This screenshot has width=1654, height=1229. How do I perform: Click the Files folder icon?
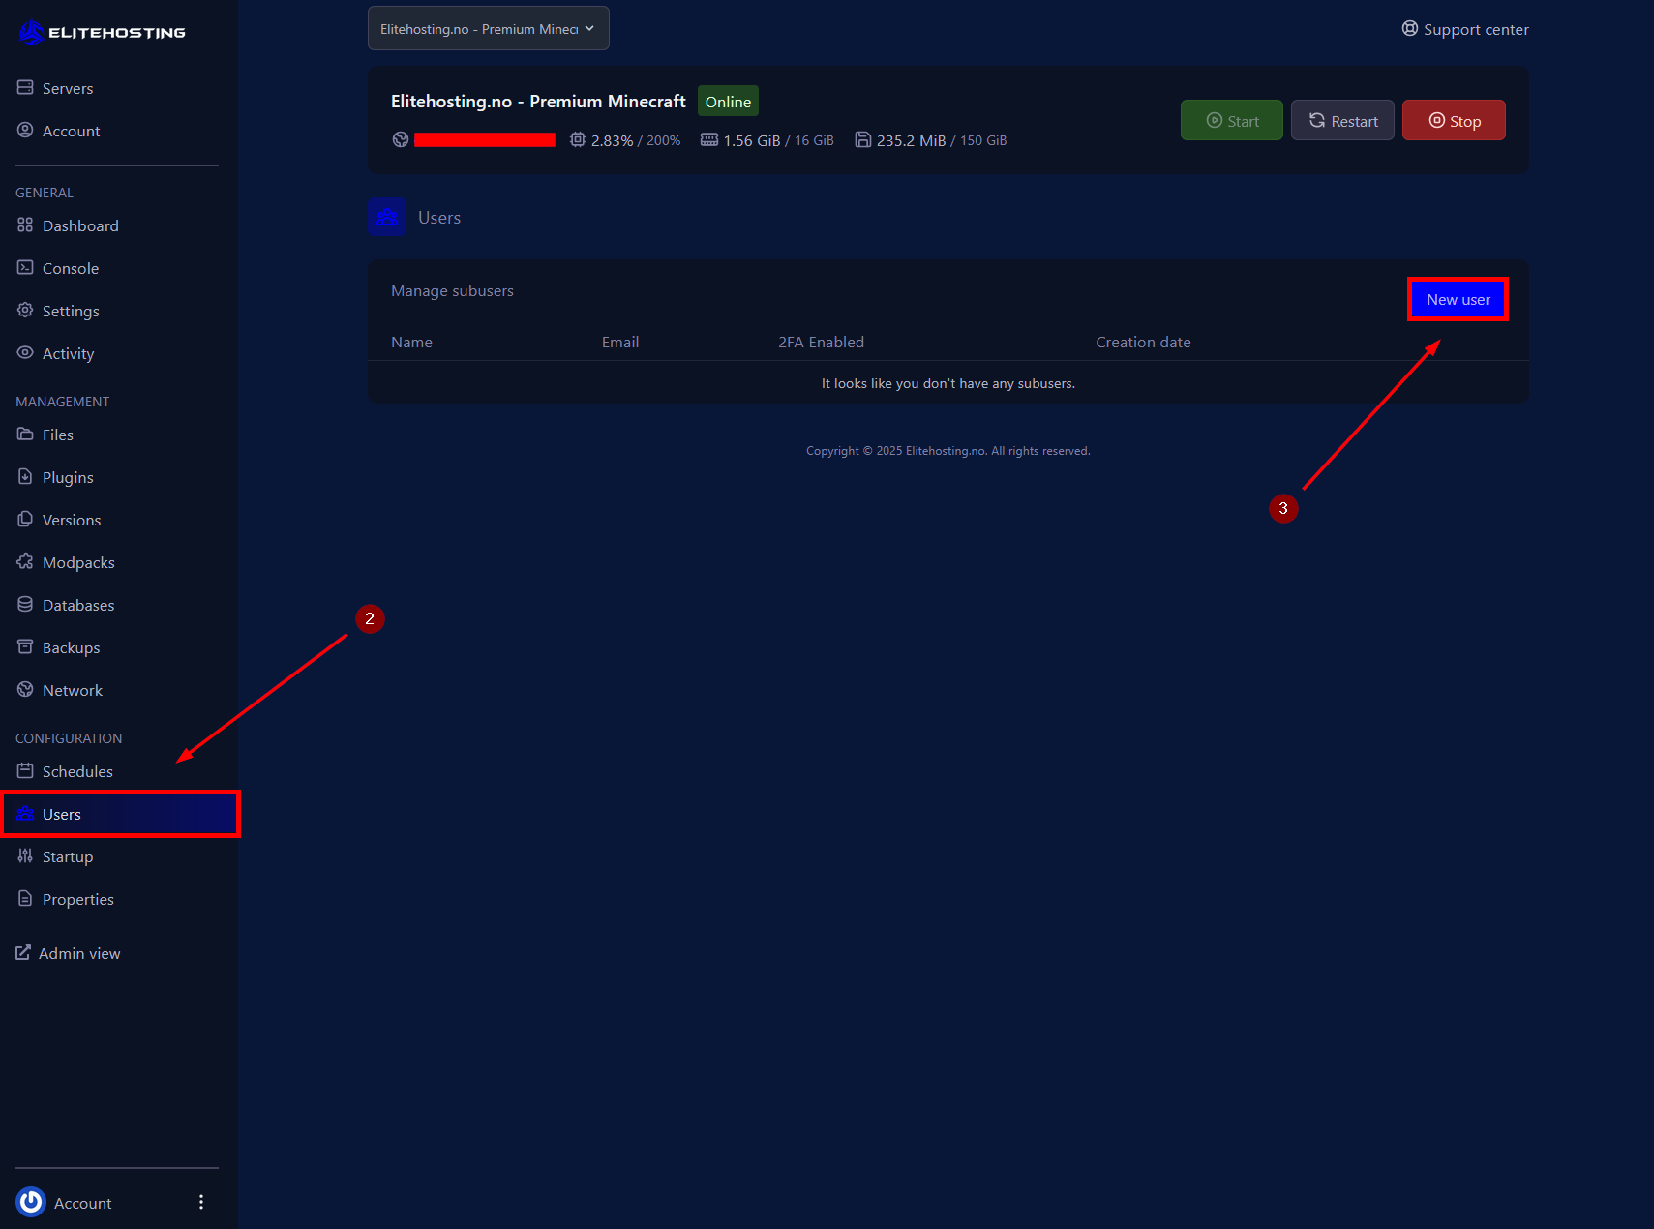(x=25, y=434)
